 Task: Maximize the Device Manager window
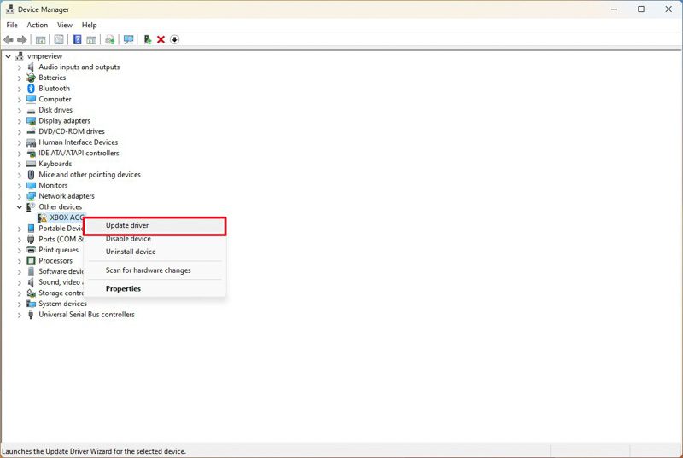point(641,9)
